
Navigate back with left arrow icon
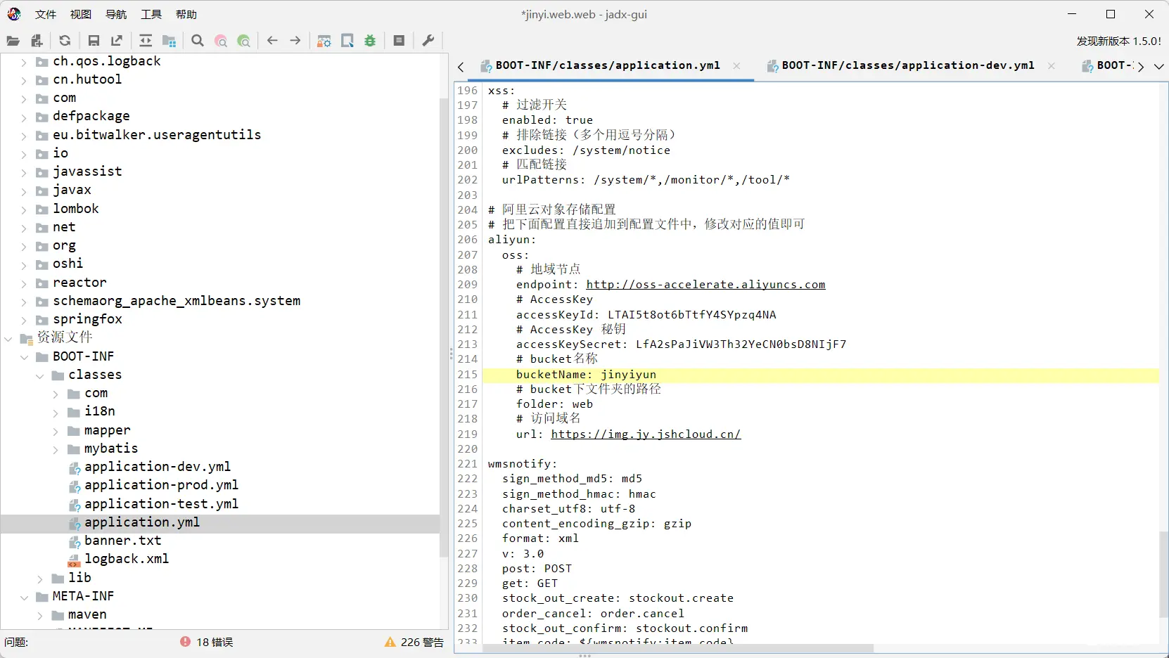pyautogui.click(x=272, y=41)
